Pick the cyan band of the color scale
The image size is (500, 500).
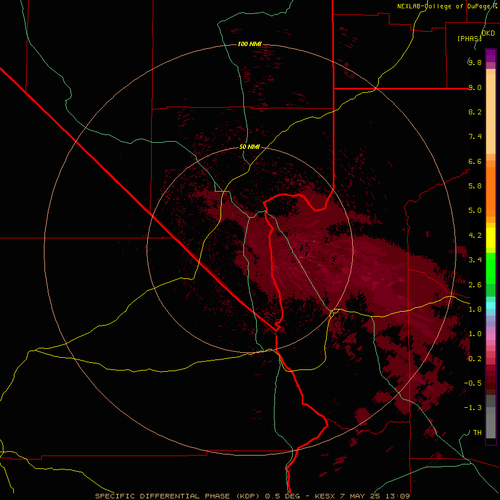[491, 306]
